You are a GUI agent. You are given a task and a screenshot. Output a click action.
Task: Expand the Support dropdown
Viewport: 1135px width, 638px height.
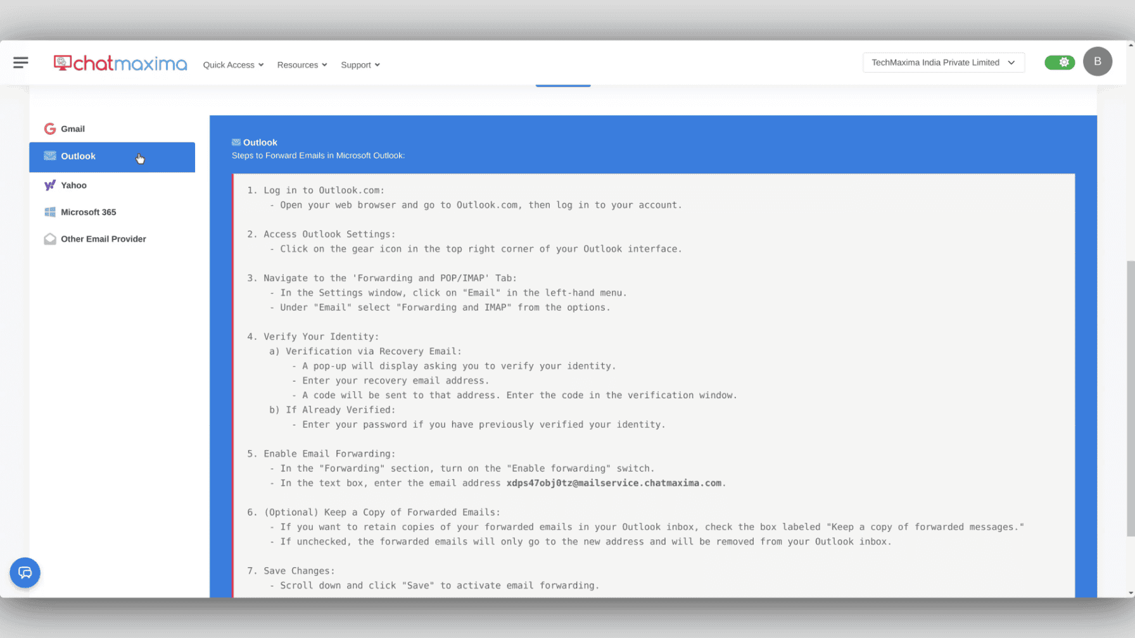(360, 65)
